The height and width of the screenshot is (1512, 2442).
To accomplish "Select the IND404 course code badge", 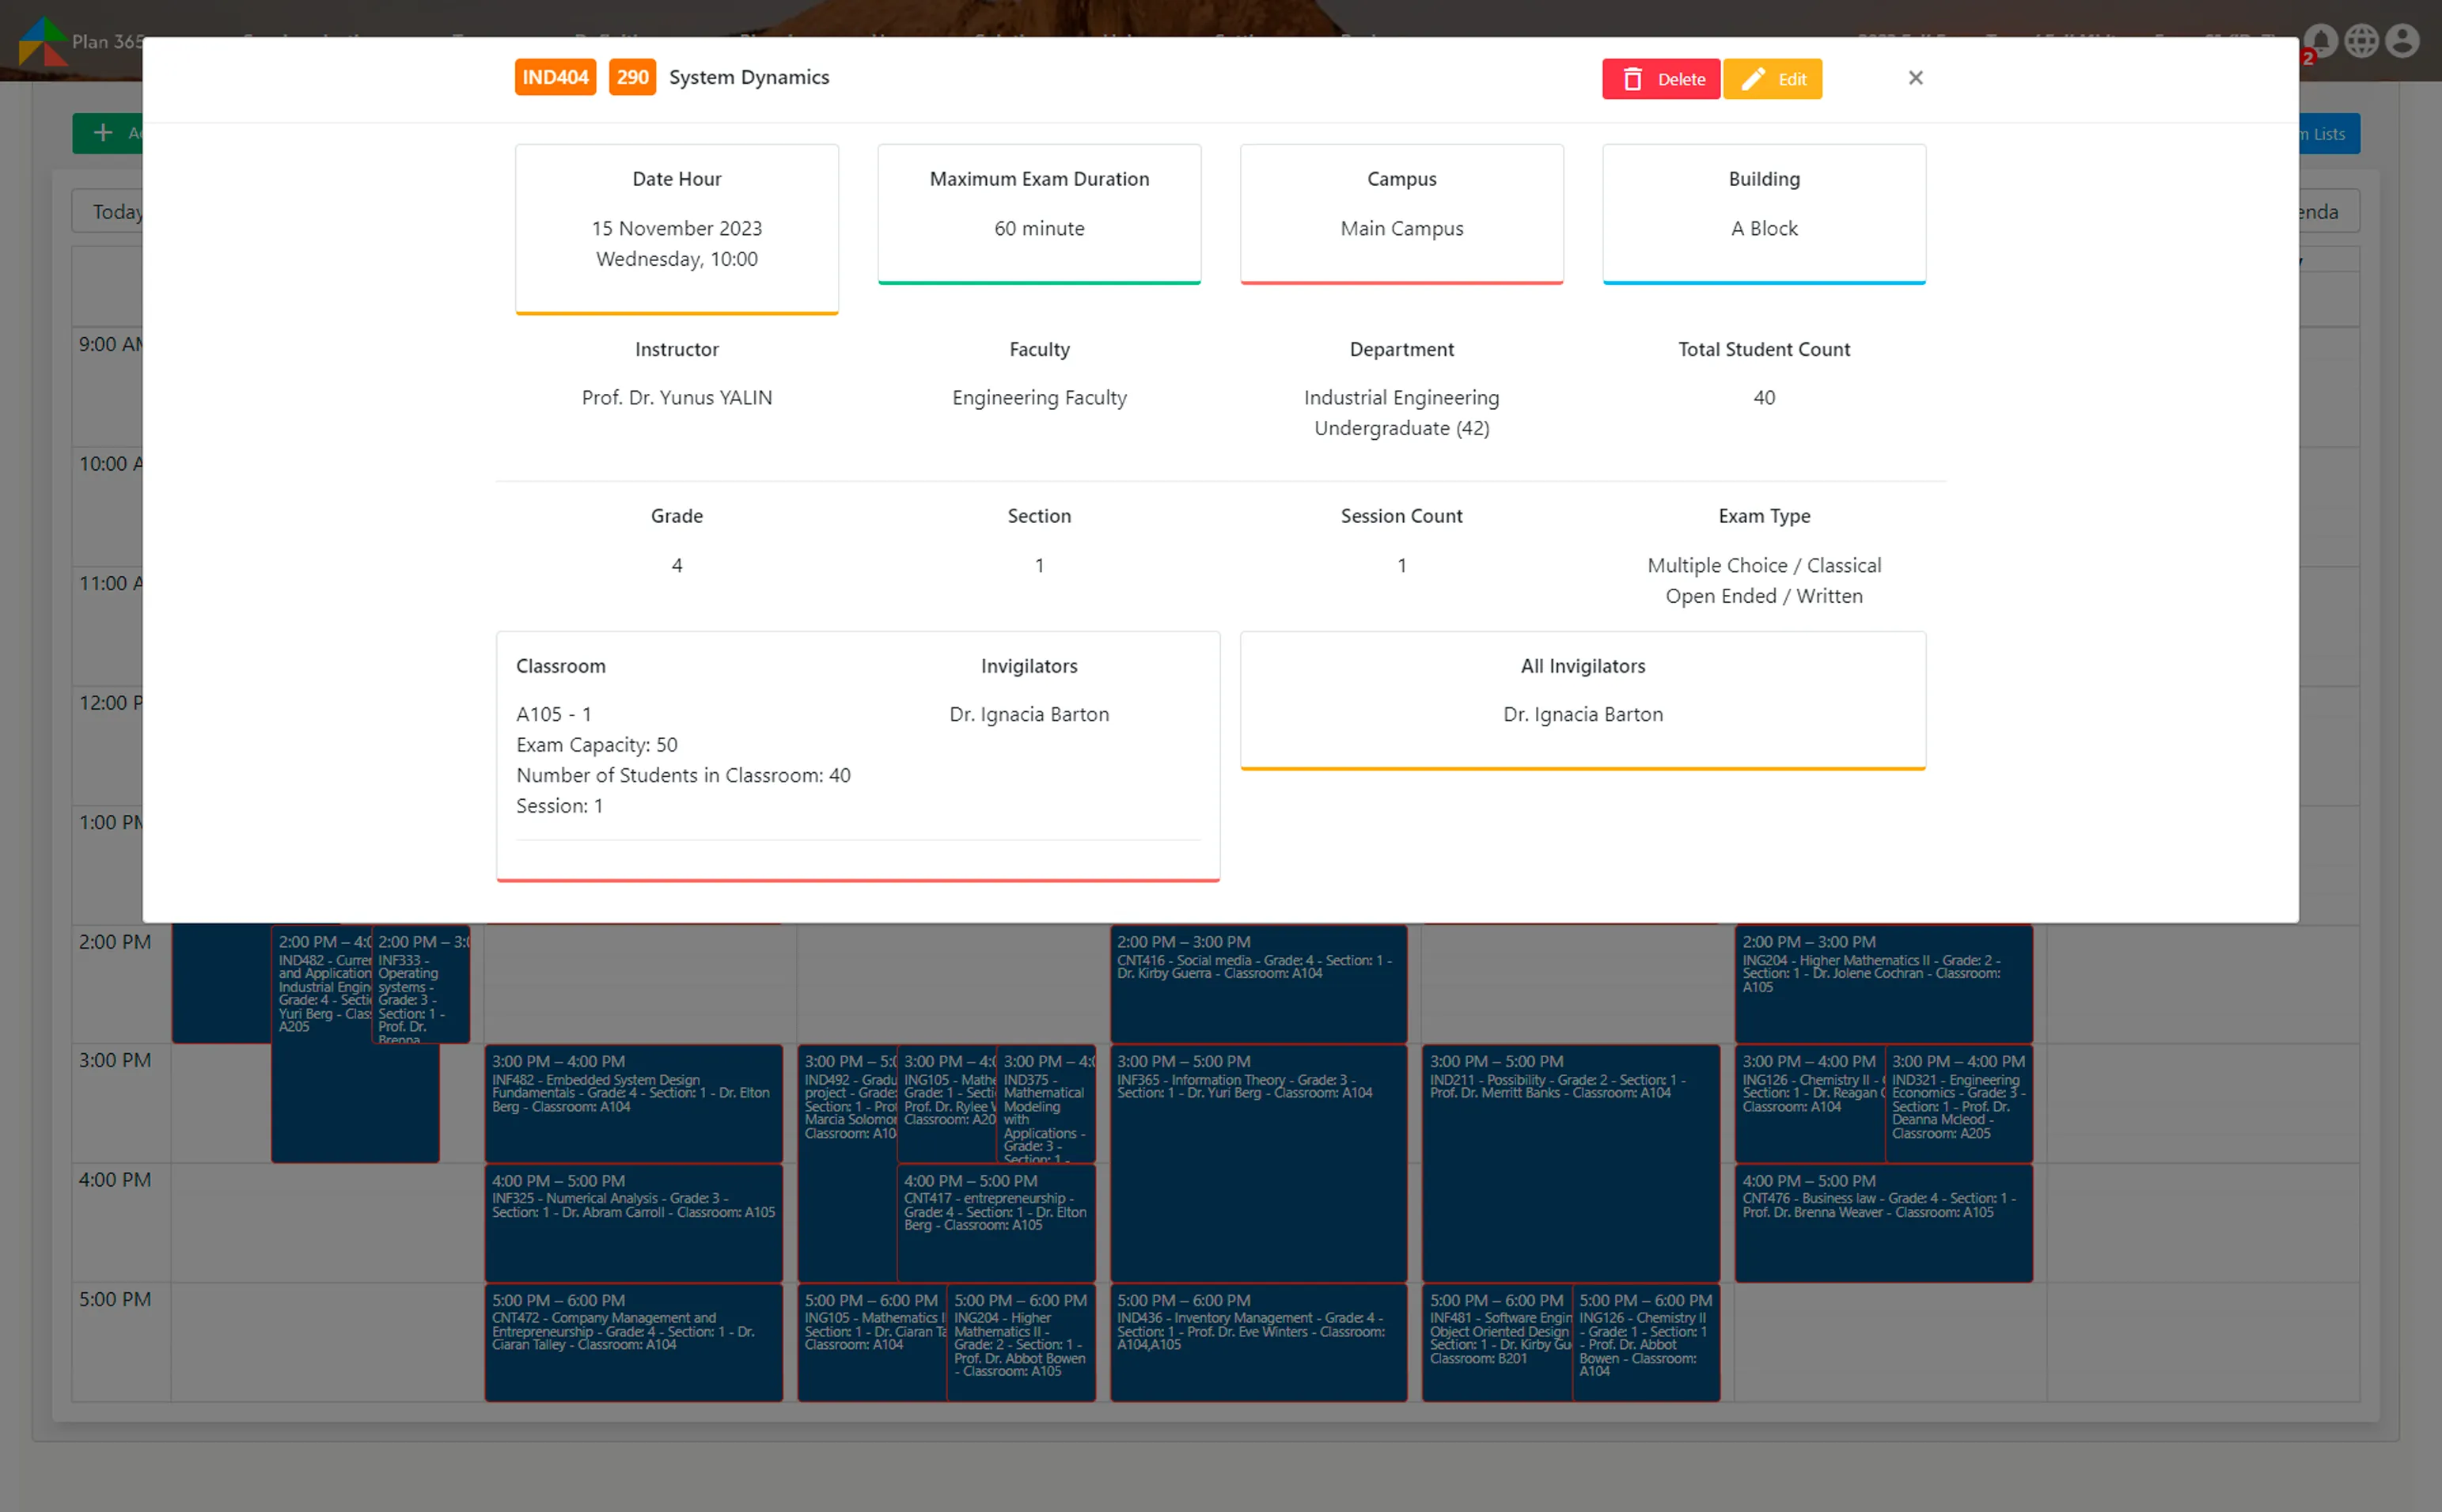I will [x=555, y=76].
